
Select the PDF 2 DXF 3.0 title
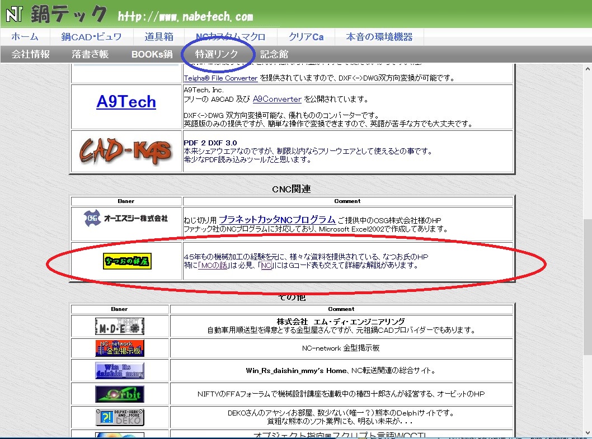pyautogui.click(x=210, y=143)
